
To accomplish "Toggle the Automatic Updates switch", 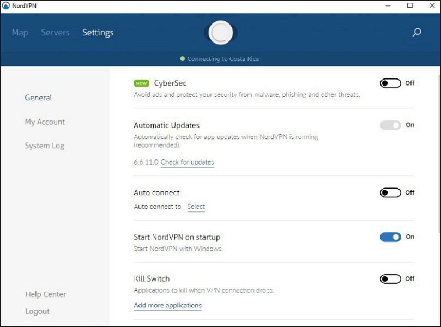I will pos(390,125).
